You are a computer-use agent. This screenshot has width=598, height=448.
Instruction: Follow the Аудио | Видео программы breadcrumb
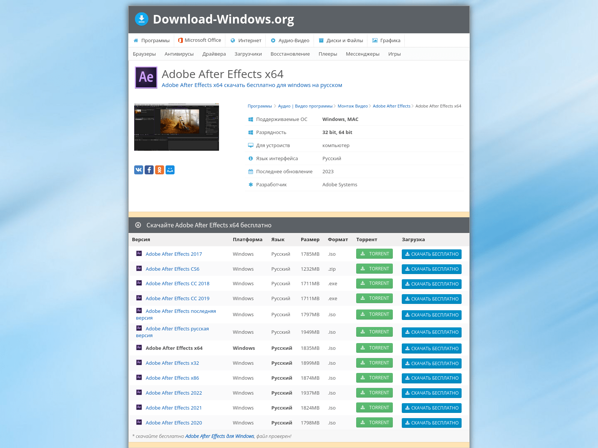pos(305,106)
